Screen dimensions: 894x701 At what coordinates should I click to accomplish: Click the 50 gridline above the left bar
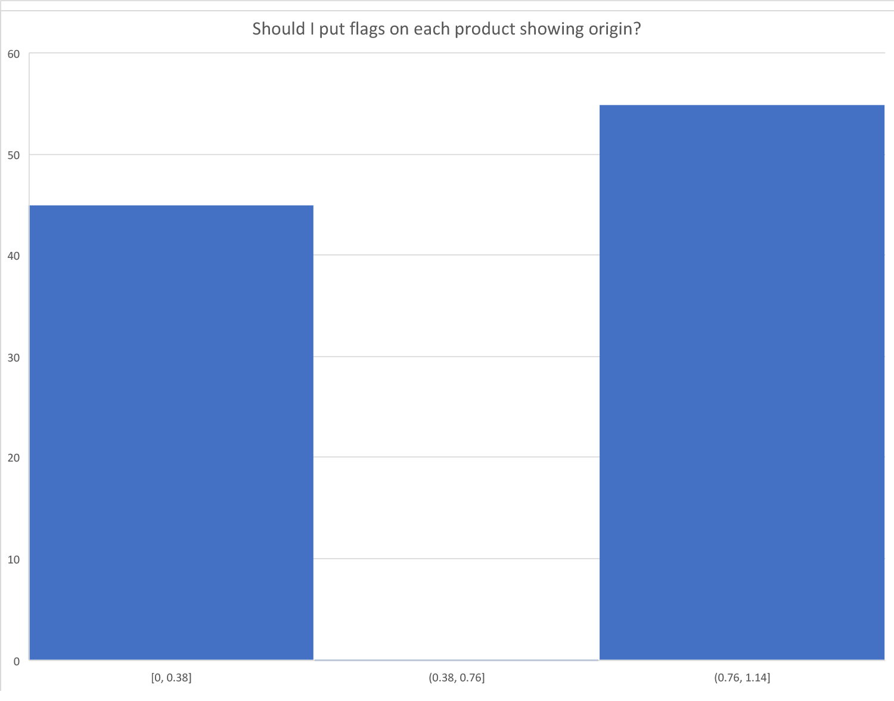[171, 155]
